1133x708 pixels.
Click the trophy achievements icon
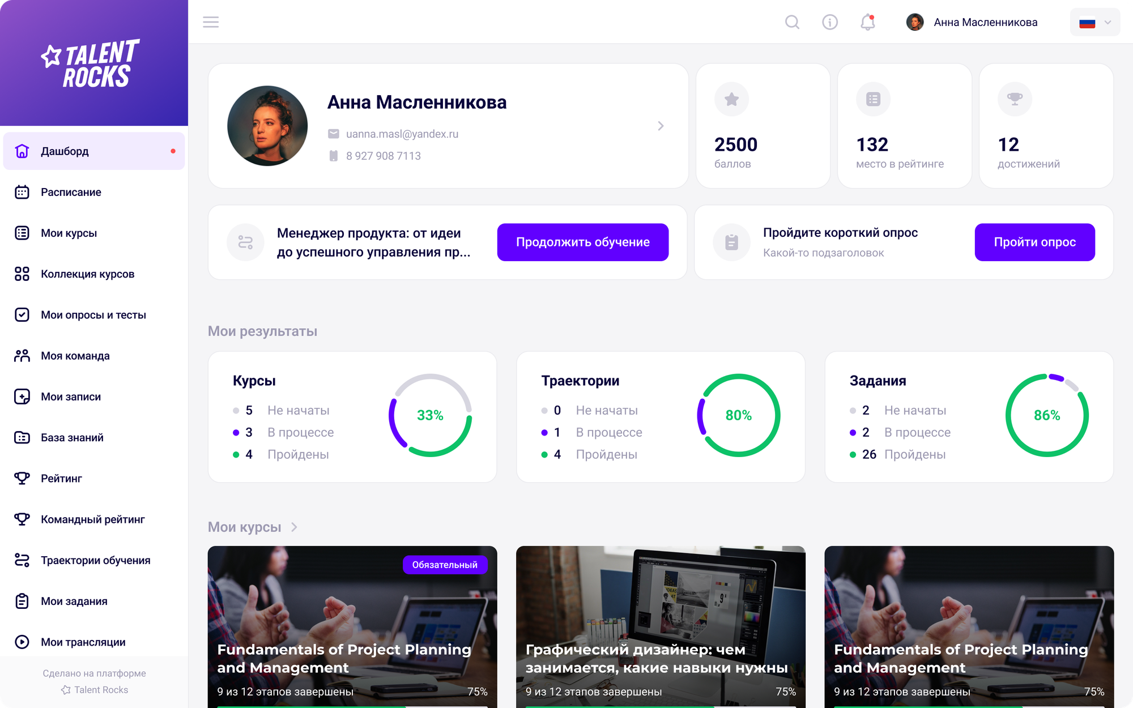[1014, 99]
